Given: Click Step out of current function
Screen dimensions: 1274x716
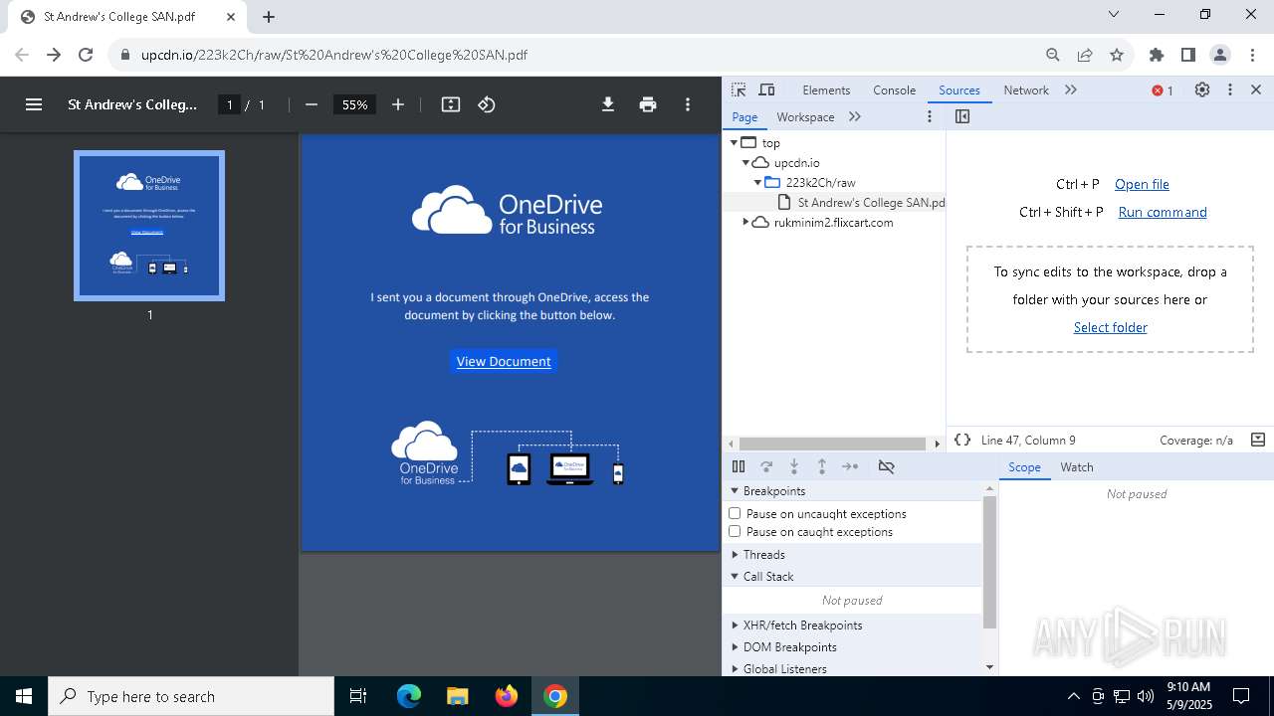Looking at the screenshot, I should click(822, 466).
